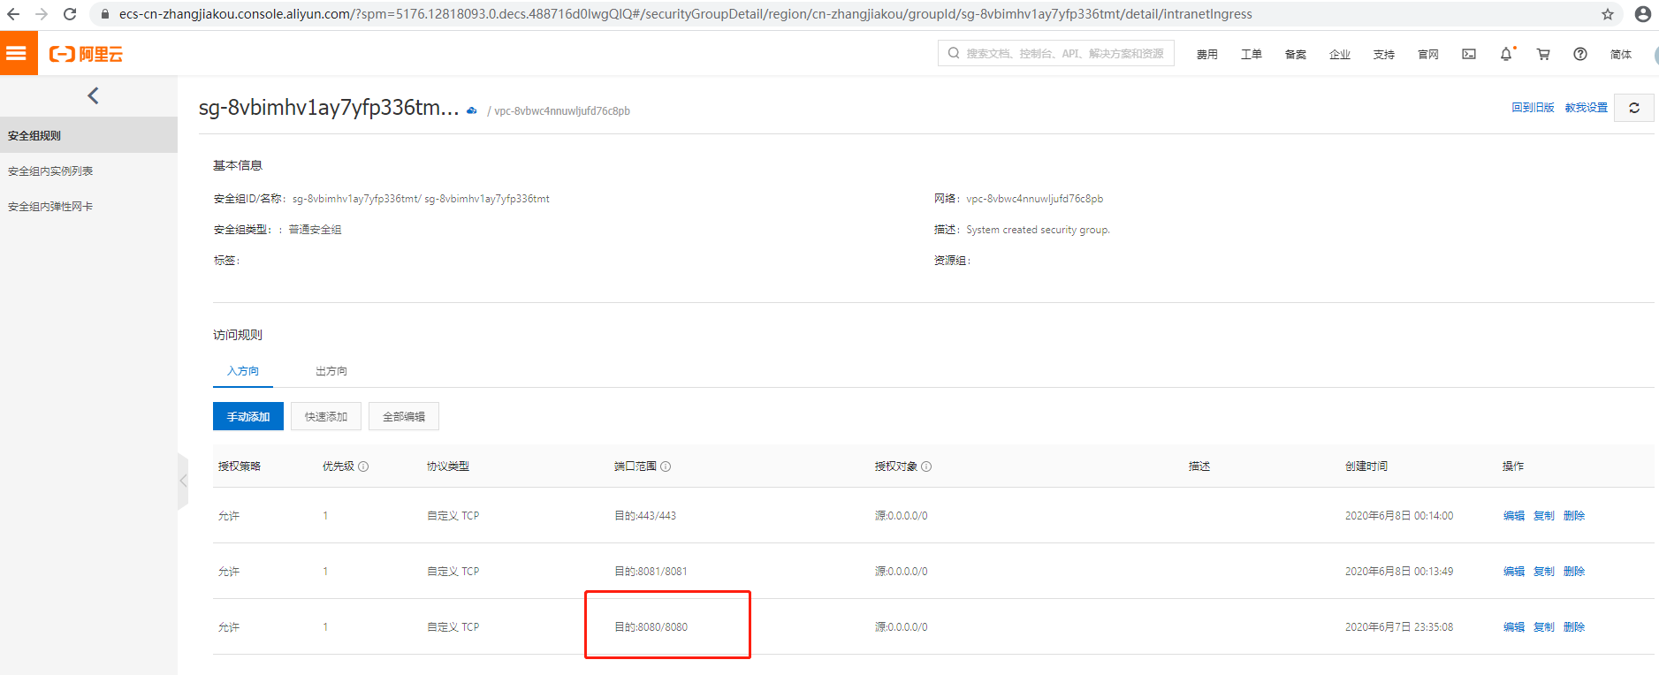Open the 官网 link
The width and height of the screenshot is (1659, 675).
1428,54
